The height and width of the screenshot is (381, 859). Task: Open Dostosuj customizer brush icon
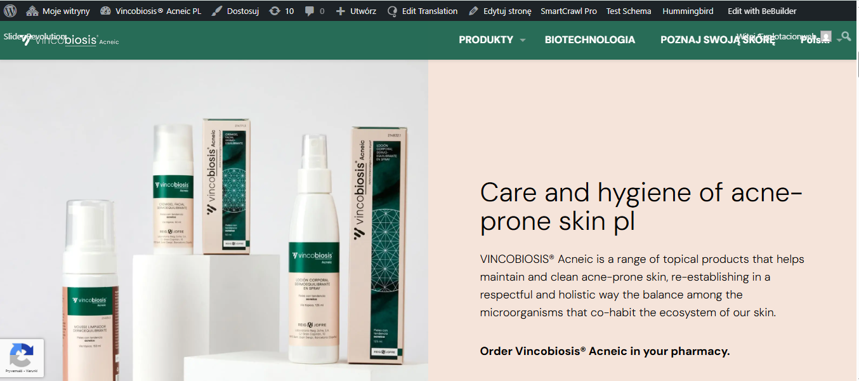point(217,11)
